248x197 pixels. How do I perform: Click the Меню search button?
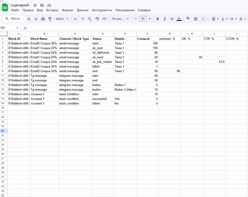click(x=12, y=19)
